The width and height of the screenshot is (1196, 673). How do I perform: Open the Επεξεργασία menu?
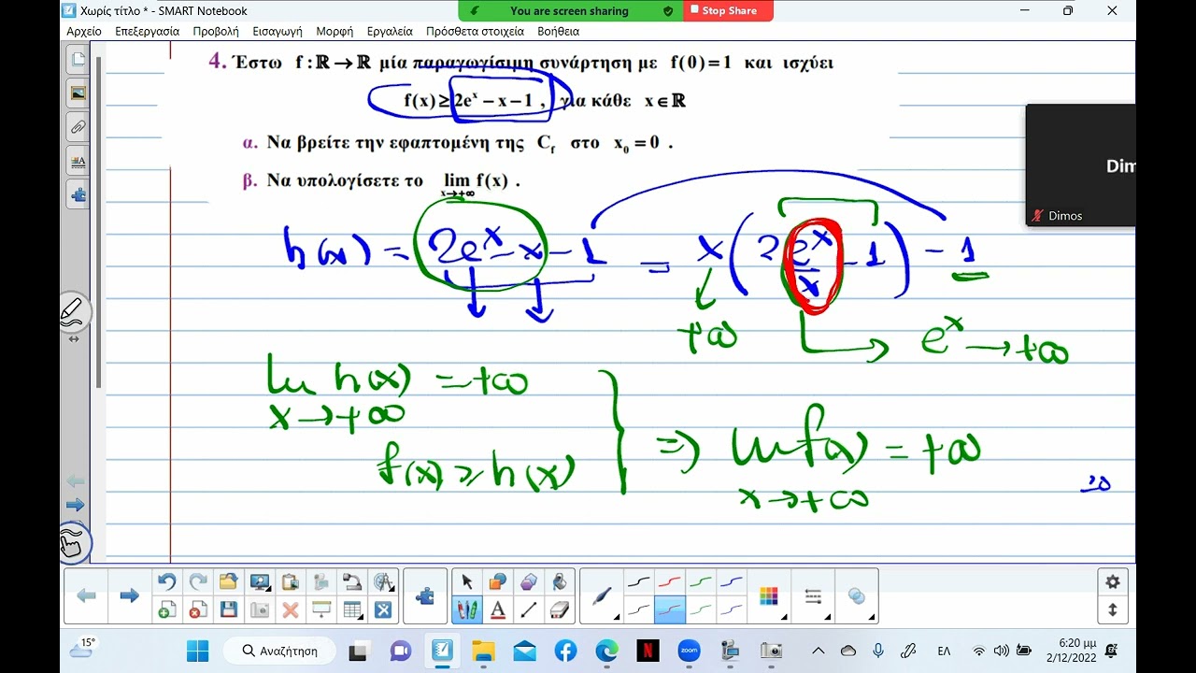[x=147, y=31]
